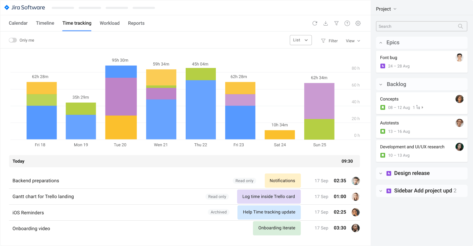Click the Jira Software diamond logo
473x246 pixels.
(7, 7)
